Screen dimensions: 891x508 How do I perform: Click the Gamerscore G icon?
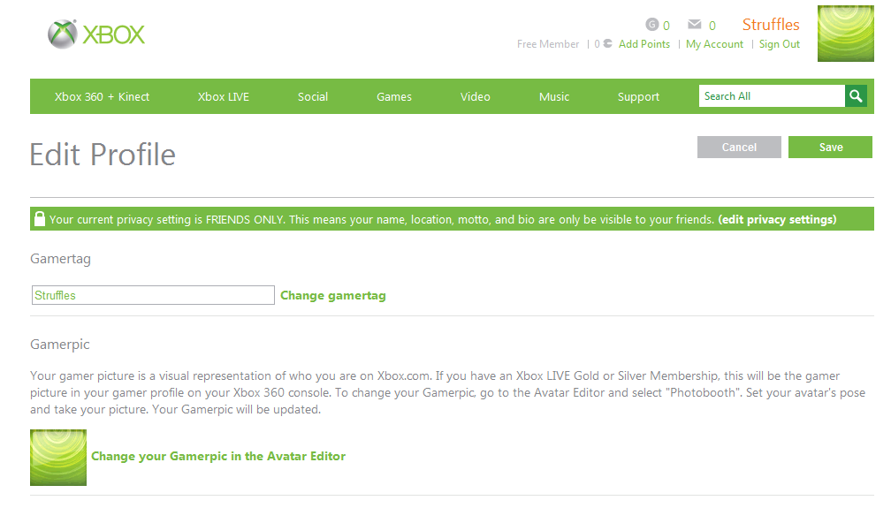point(651,25)
